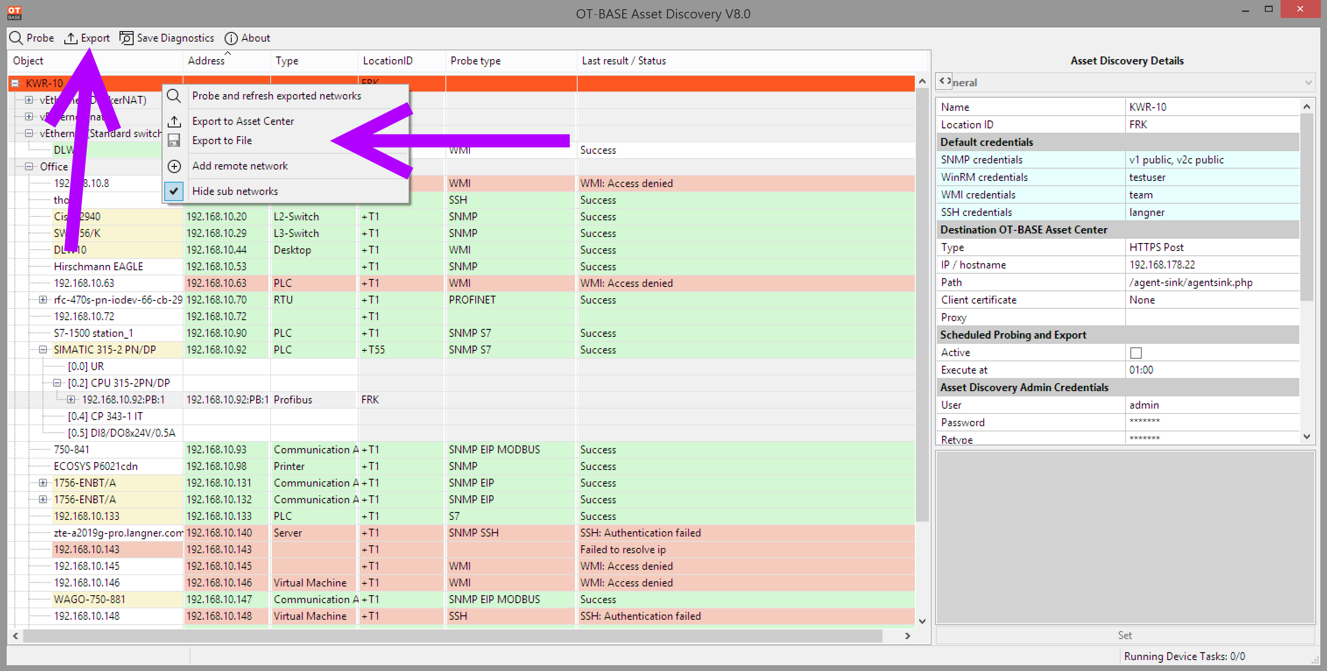This screenshot has height=671, width=1327.
Task: Sort by the Address column header
Action: coord(227,61)
